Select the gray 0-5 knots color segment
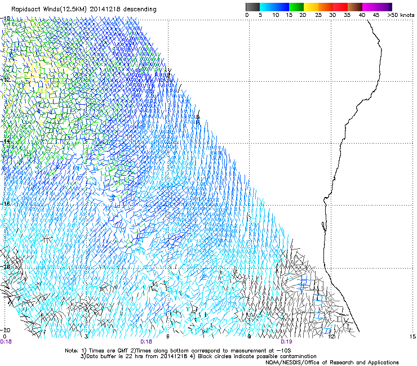 click(252, 7)
